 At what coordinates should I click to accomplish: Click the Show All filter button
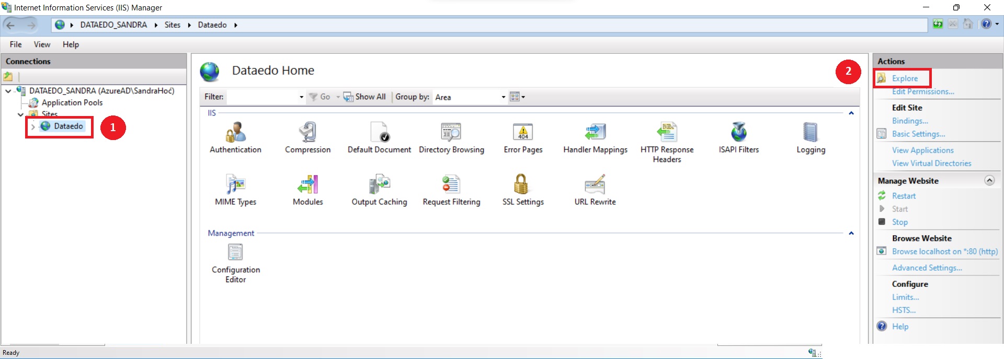[364, 97]
